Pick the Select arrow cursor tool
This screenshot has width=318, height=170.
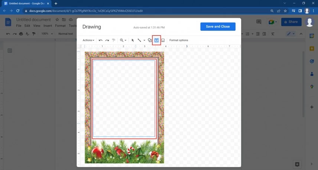pos(133,40)
